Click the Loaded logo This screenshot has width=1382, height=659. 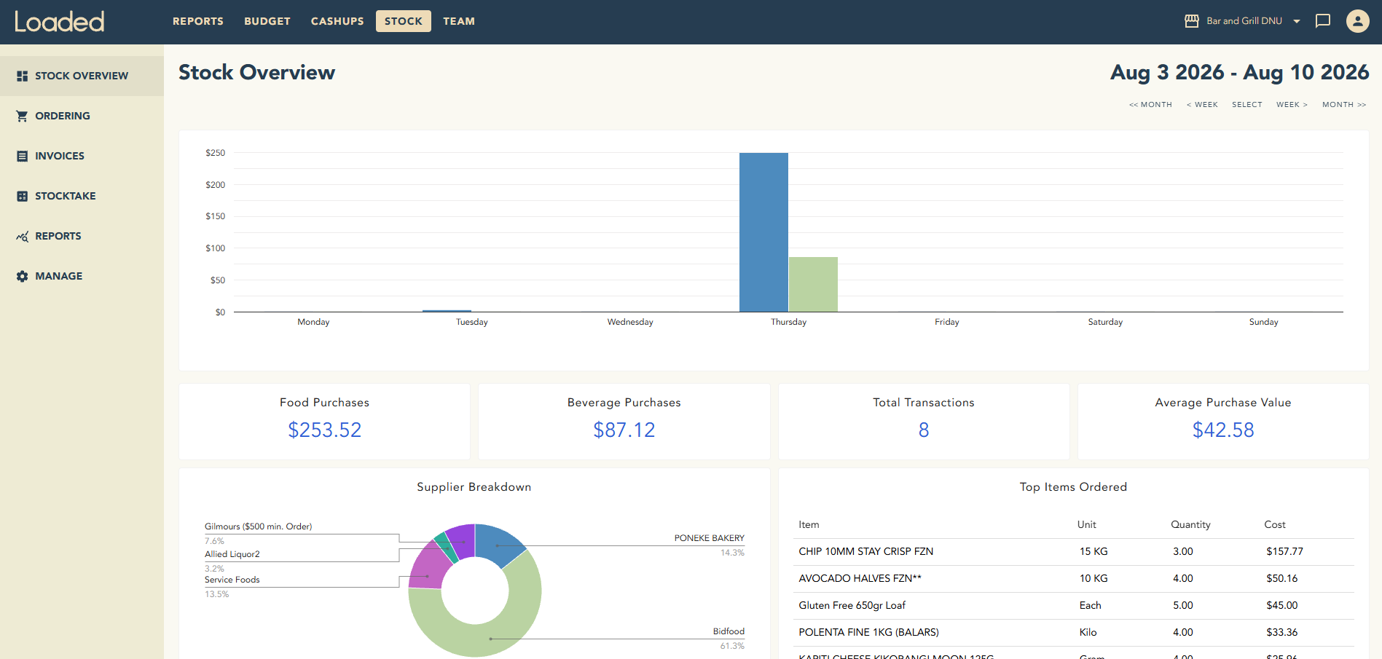click(x=60, y=21)
